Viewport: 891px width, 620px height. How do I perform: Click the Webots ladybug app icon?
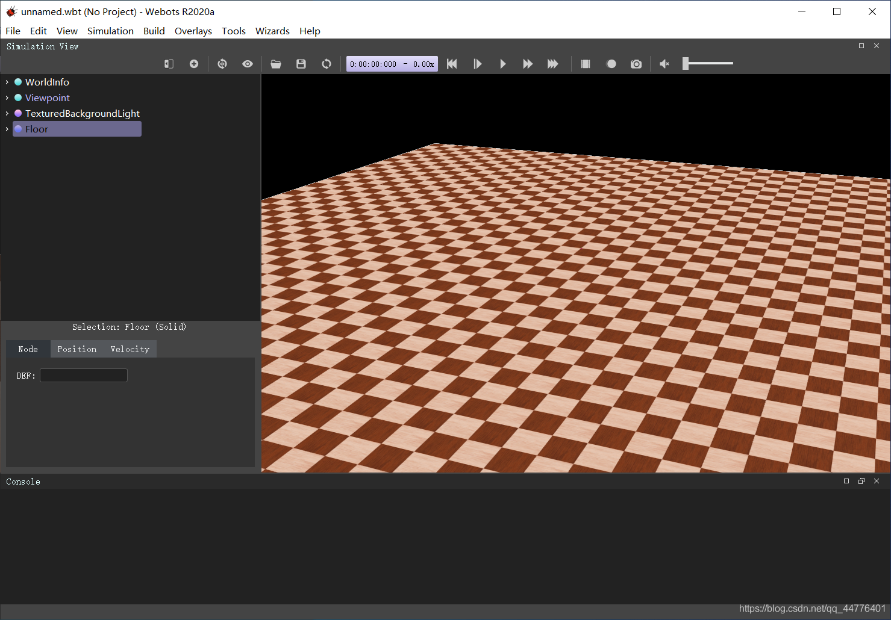click(x=11, y=11)
